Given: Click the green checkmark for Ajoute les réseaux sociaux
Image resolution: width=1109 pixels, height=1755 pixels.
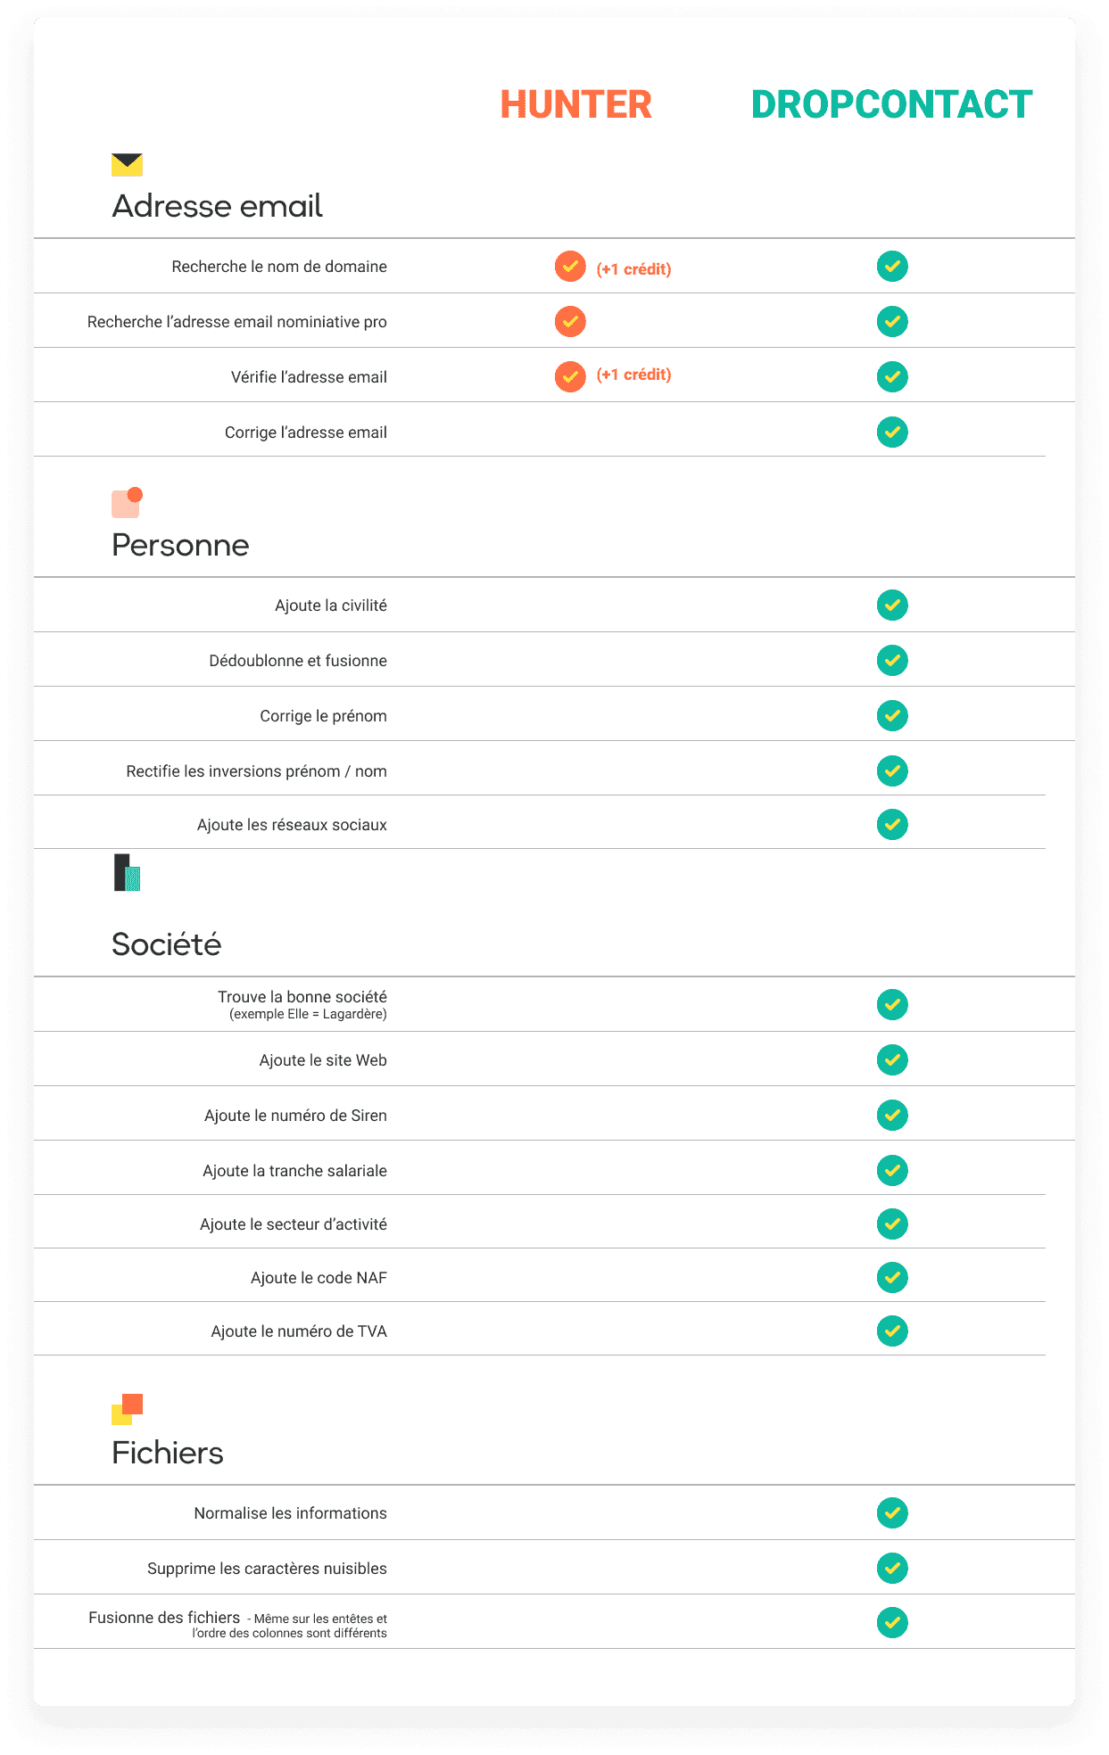Looking at the screenshot, I should pos(891,824).
